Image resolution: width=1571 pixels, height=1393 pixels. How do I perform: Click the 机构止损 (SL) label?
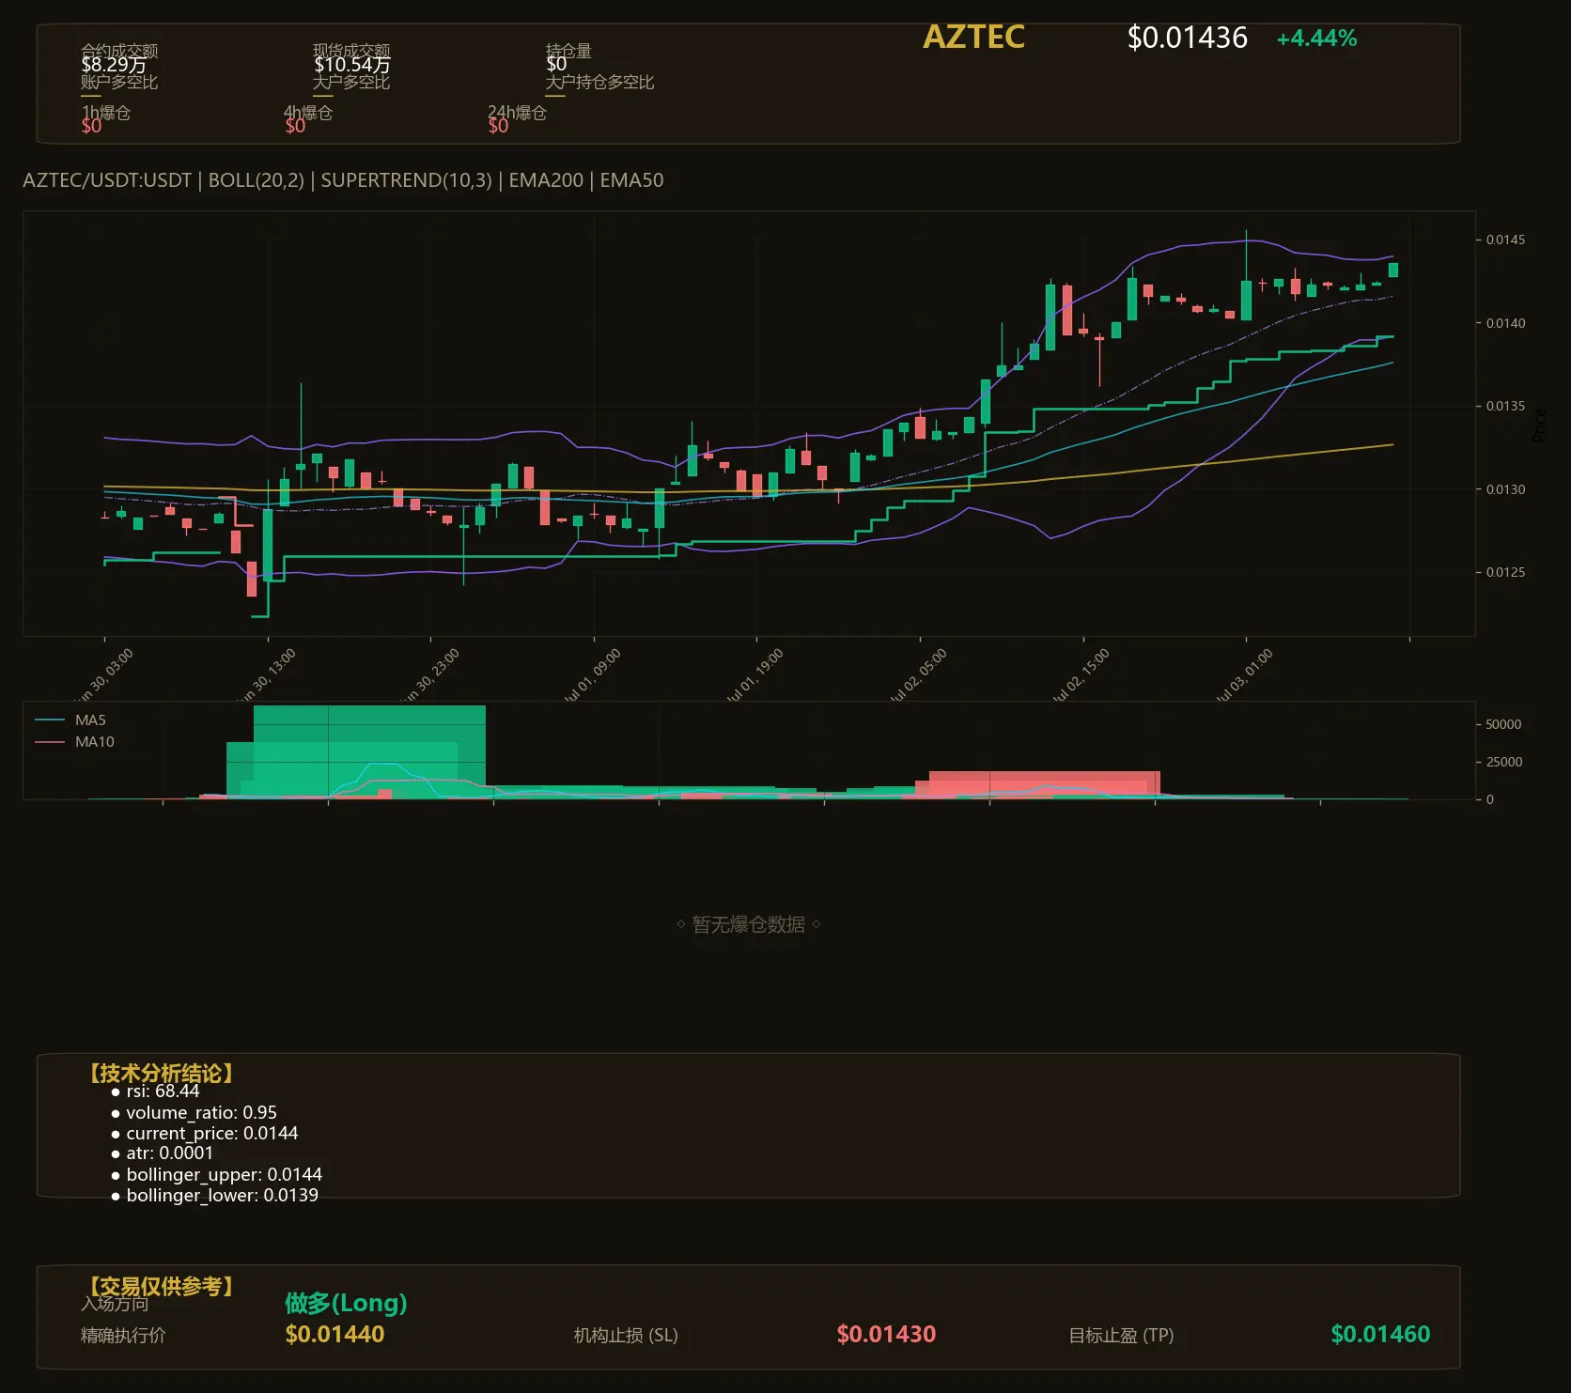click(626, 1336)
